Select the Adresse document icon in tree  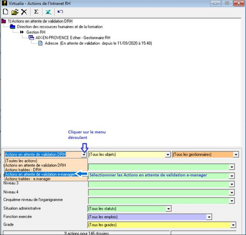[40, 43]
